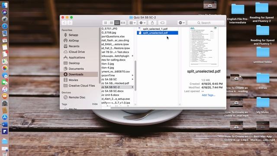
Task: Open Launchpad from the Dock
Action: (x=5, y=19)
